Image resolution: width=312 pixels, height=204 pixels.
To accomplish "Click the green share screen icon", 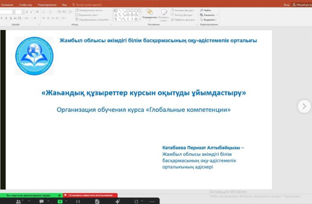I will point(60,201).
